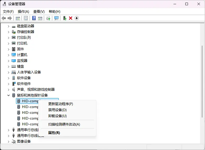Select the 磁盘驱动器 label

(26, 26)
